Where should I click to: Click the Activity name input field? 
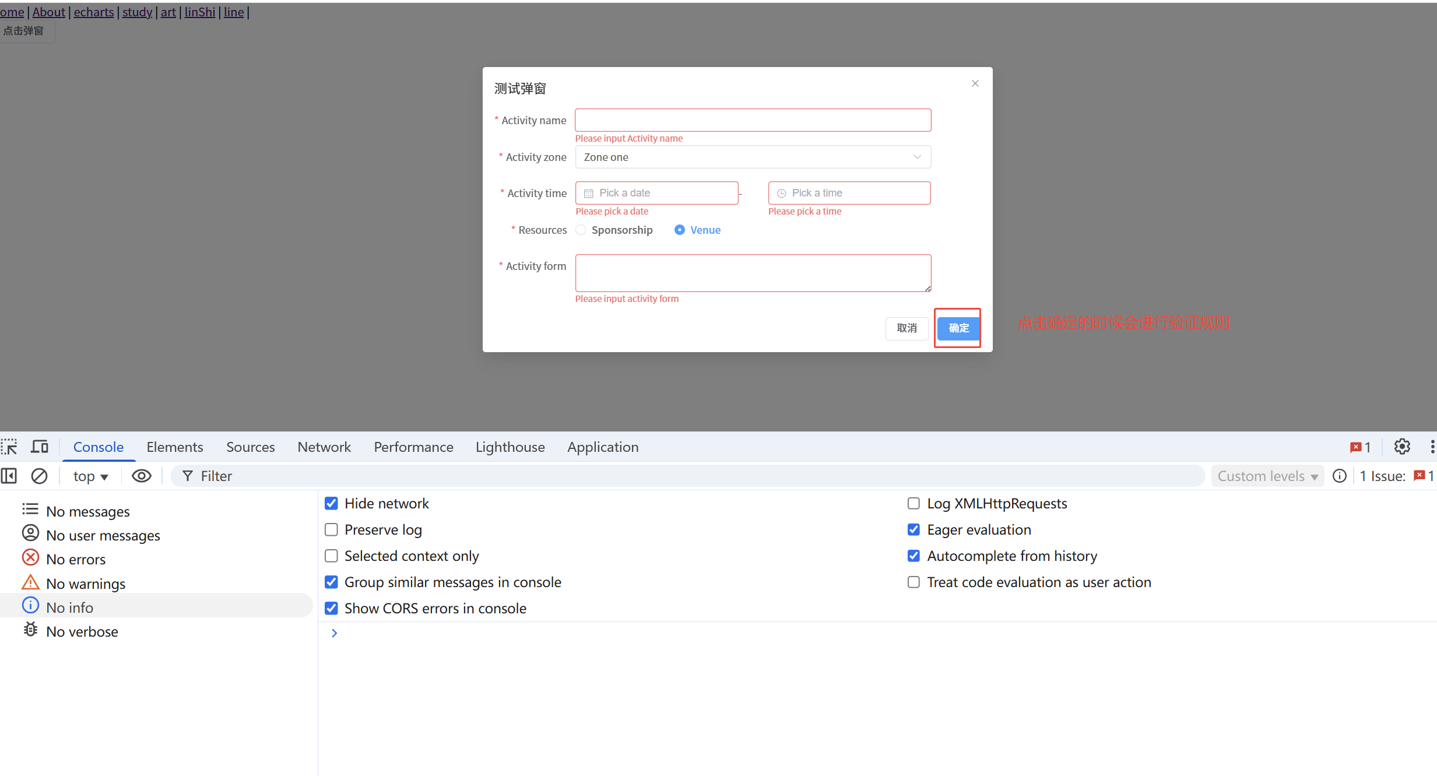(x=753, y=121)
